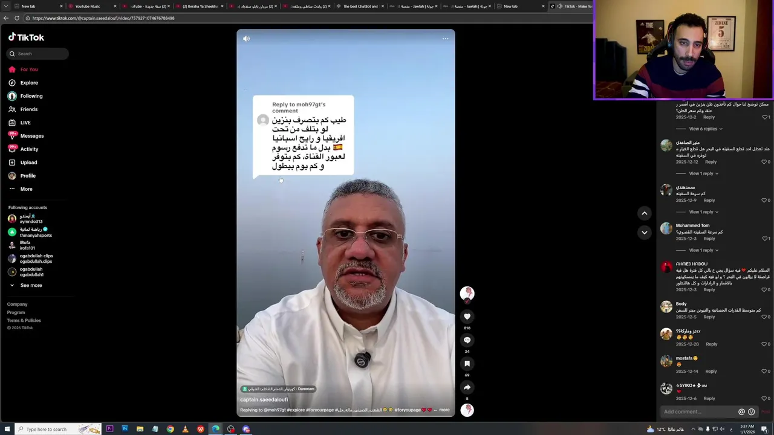Open the Company footer link
774x435 pixels.
coord(17,304)
